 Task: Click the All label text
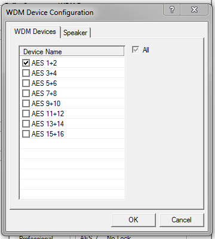(146, 50)
